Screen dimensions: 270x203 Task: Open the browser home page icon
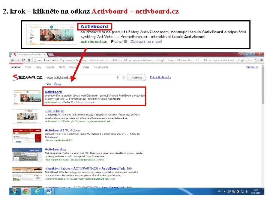coord(29,60)
